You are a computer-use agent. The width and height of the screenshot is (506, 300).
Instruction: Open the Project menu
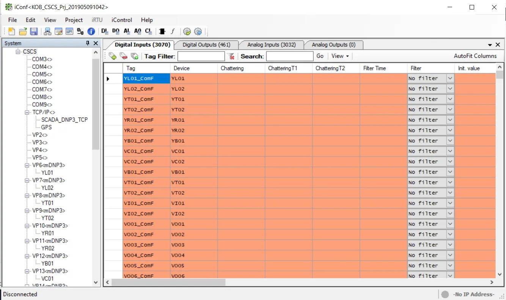74,20
